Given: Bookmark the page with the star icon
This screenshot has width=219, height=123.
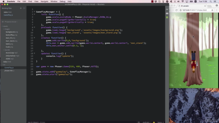Looking at the screenshot, I should click(212, 10).
